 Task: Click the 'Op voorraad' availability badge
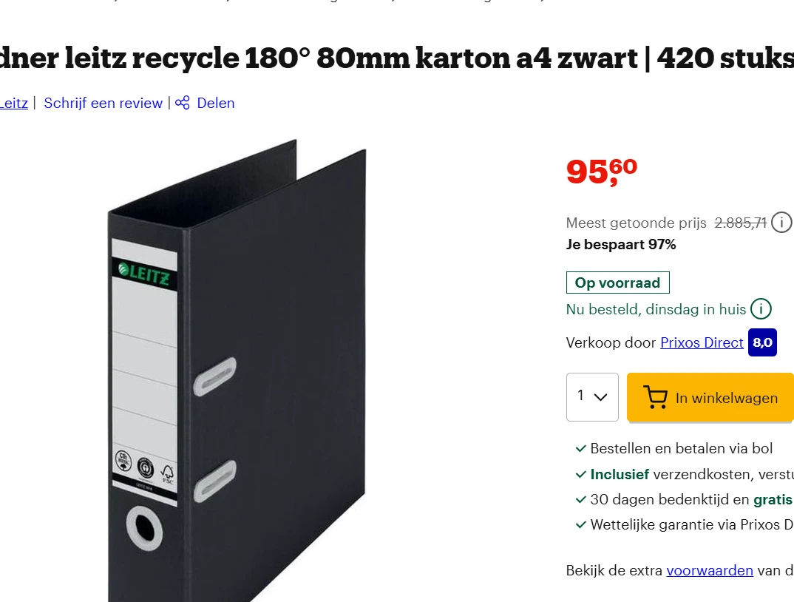click(x=618, y=282)
